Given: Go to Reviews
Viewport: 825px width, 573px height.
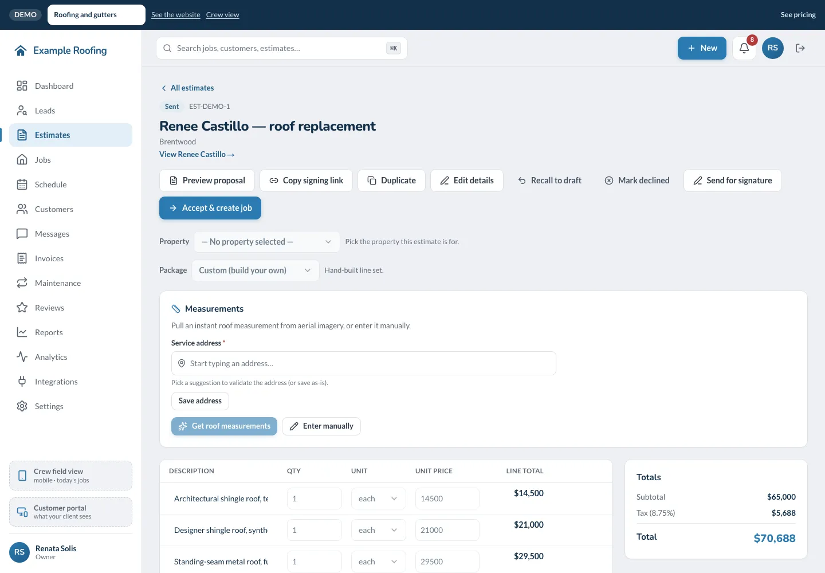Looking at the screenshot, I should click(70, 308).
